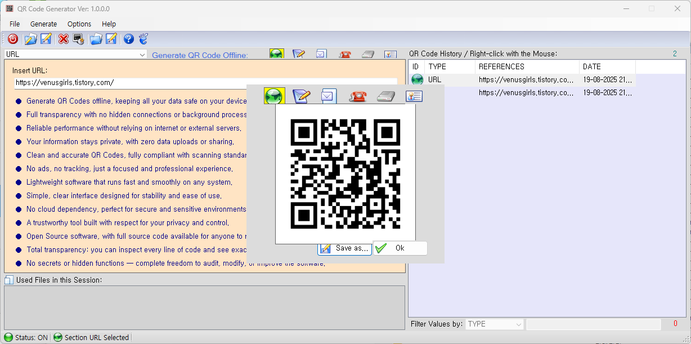Sort history by the ID column header

tap(416, 66)
